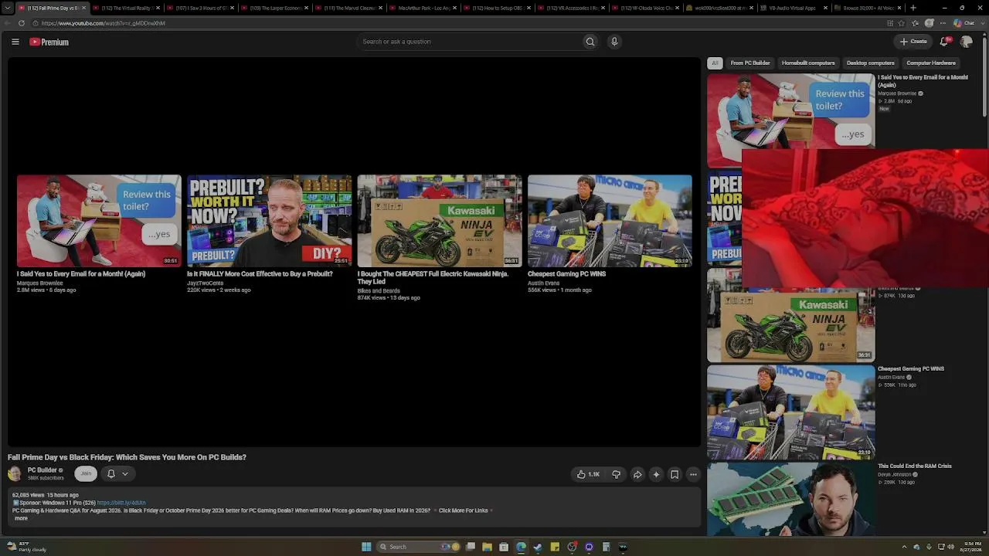Share the video via arrow icon

point(637,474)
